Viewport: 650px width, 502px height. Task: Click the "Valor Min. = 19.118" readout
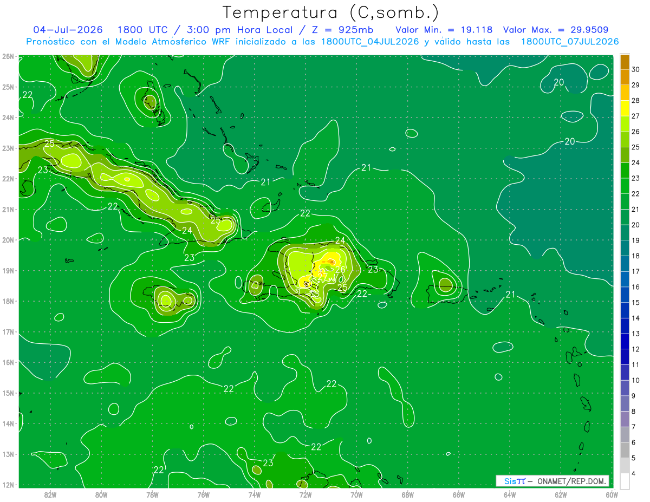pos(444,30)
